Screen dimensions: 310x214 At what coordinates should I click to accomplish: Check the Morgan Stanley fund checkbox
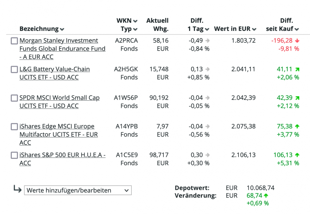pyautogui.click(x=14, y=41)
